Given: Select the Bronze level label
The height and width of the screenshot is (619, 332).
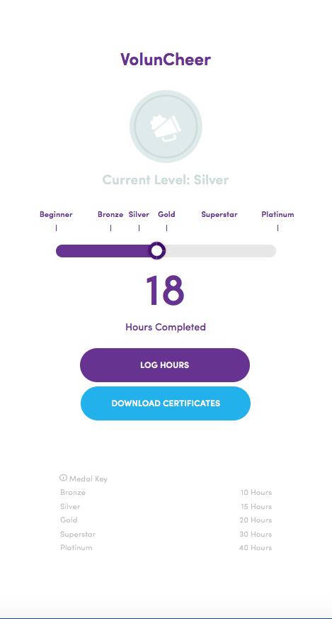Looking at the screenshot, I should point(110,214).
